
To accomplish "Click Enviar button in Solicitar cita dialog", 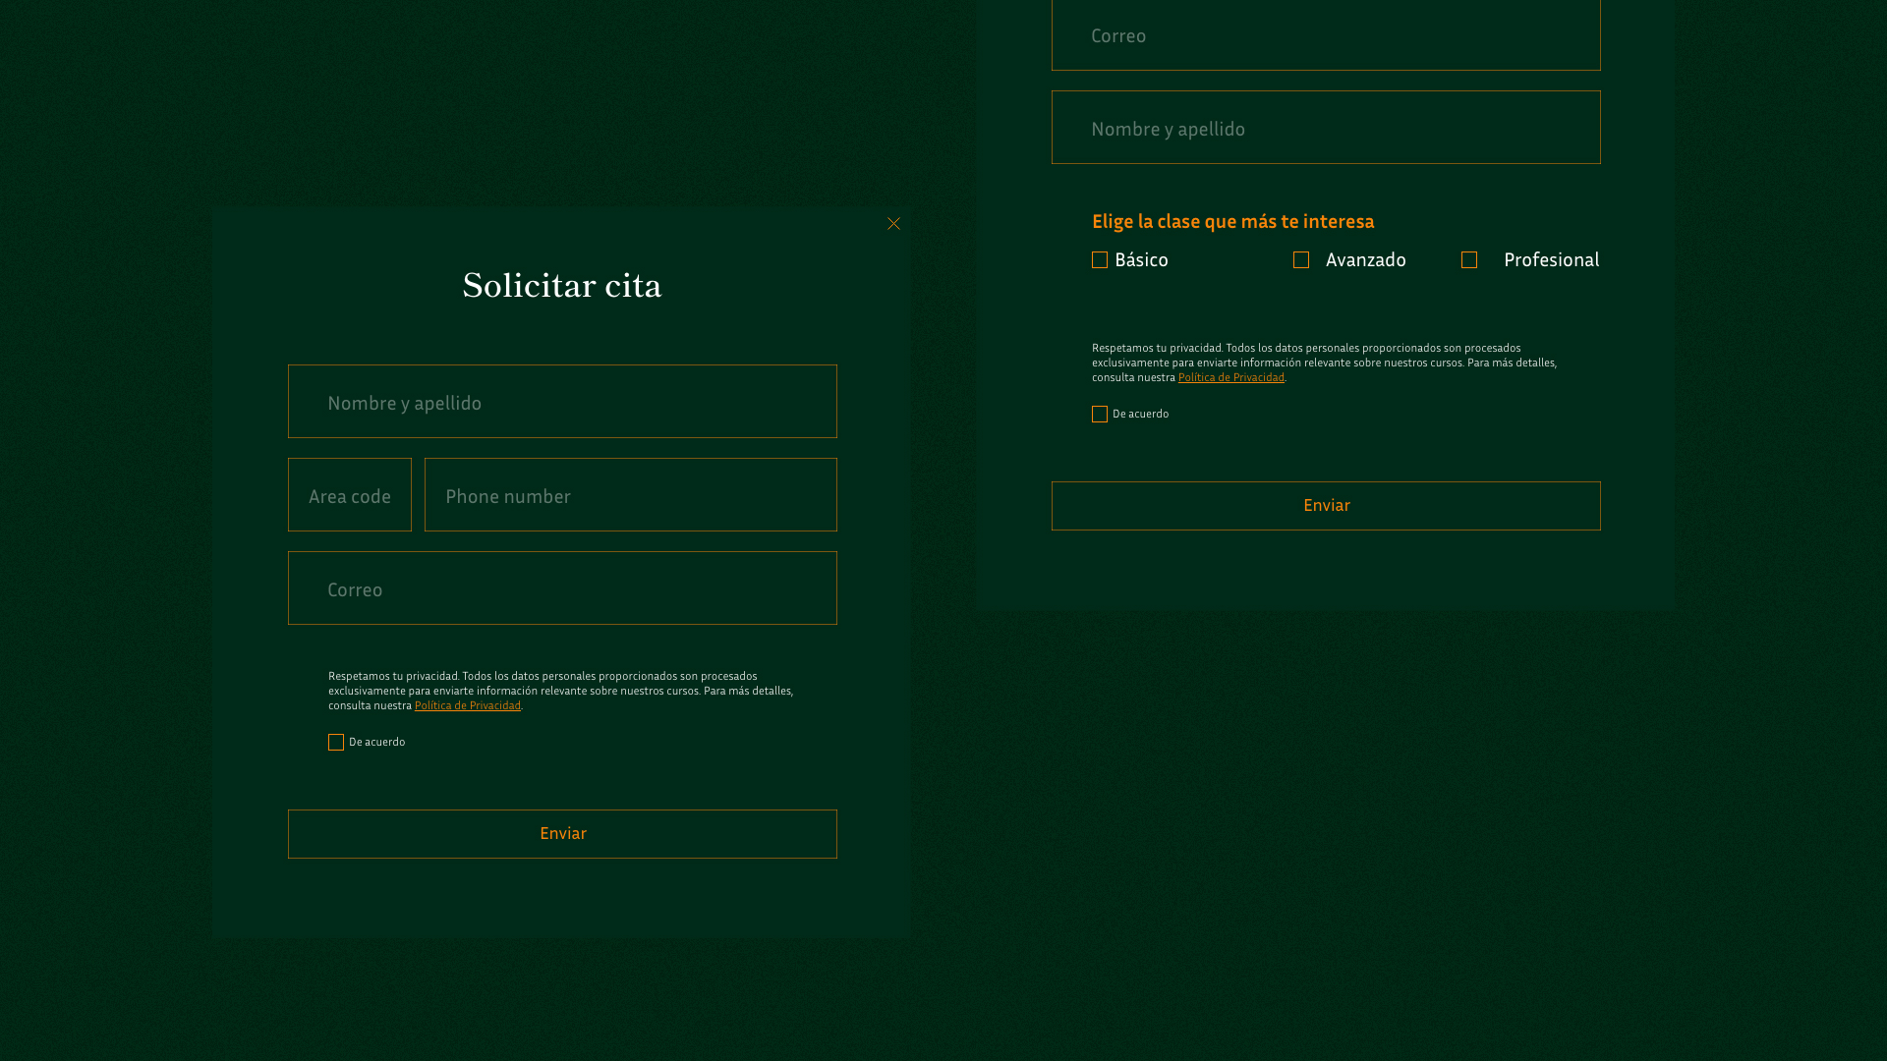I will pyautogui.click(x=562, y=834).
